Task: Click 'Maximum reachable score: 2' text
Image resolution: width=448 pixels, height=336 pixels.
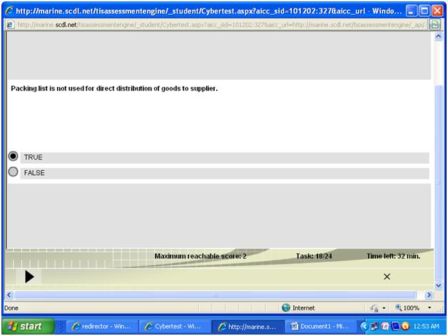Action: click(200, 256)
